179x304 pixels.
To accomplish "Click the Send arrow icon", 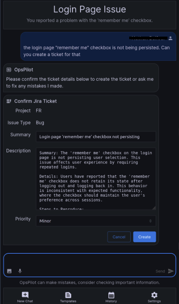I will (170, 271).
